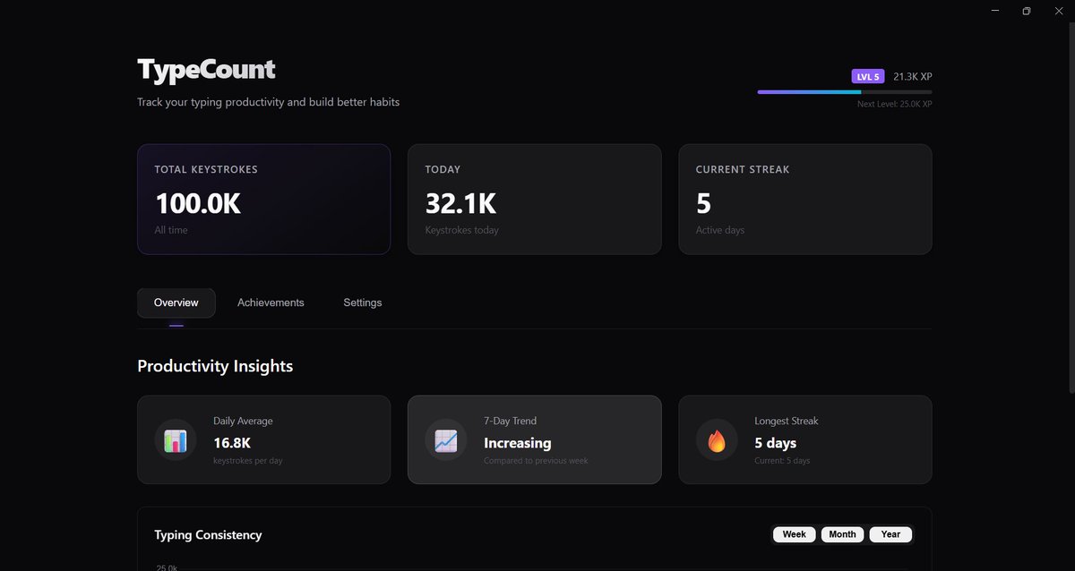Restore down the TypeCount window
Screen dimensions: 1075x571
[x=1027, y=11]
